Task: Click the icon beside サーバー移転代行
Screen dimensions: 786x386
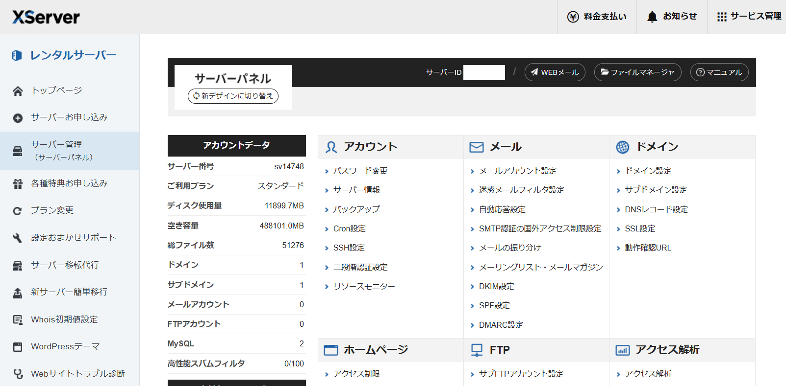Action: coord(18,266)
